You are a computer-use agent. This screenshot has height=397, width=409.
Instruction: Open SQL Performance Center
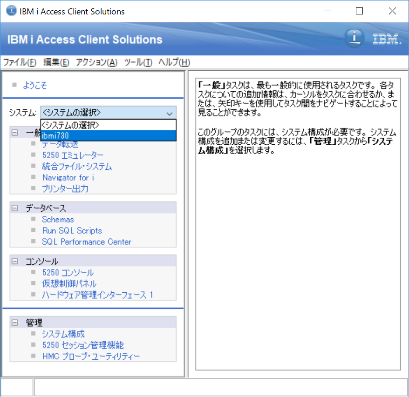(87, 242)
